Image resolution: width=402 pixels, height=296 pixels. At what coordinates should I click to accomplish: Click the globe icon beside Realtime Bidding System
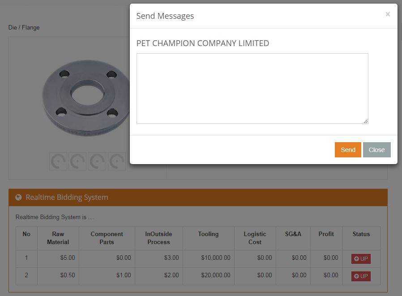[x=18, y=197]
